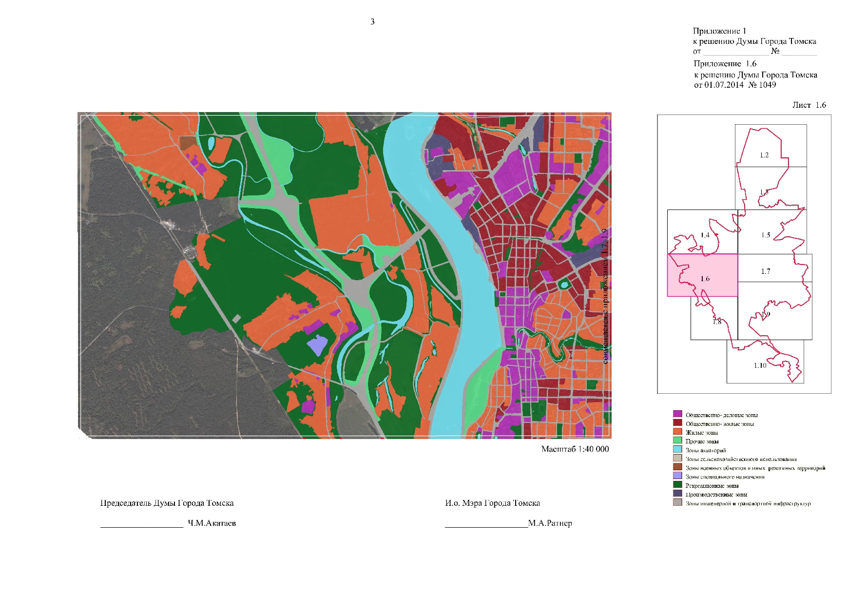Click sheet 1.2 in the index map

[771, 146]
